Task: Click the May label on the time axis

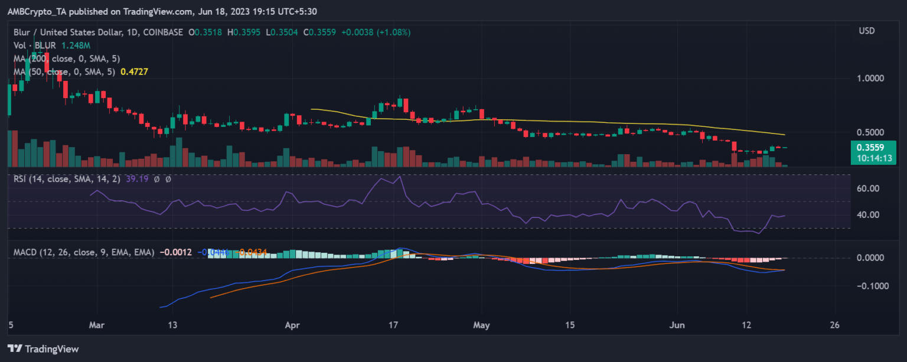Action: 482,325
